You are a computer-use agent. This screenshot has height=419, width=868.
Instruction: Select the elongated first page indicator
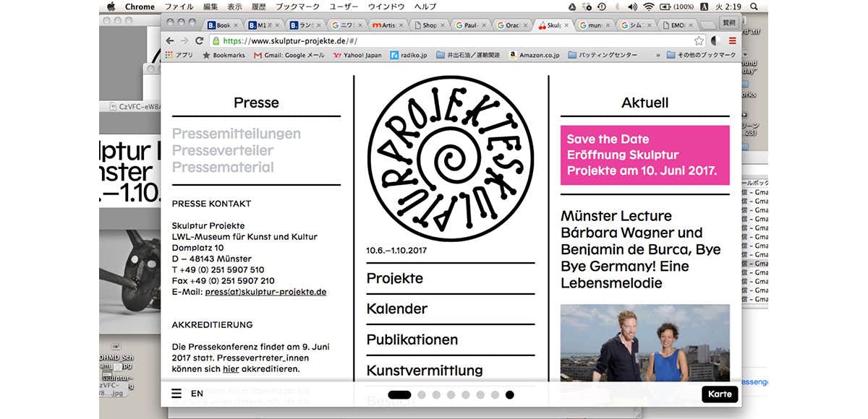pyautogui.click(x=399, y=395)
